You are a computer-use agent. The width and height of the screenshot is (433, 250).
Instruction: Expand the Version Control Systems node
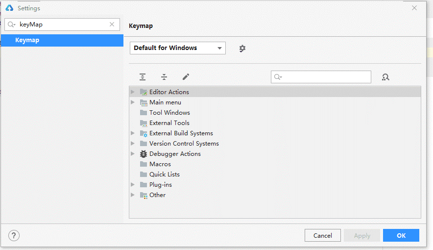pyautogui.click(x=133, y=143)
